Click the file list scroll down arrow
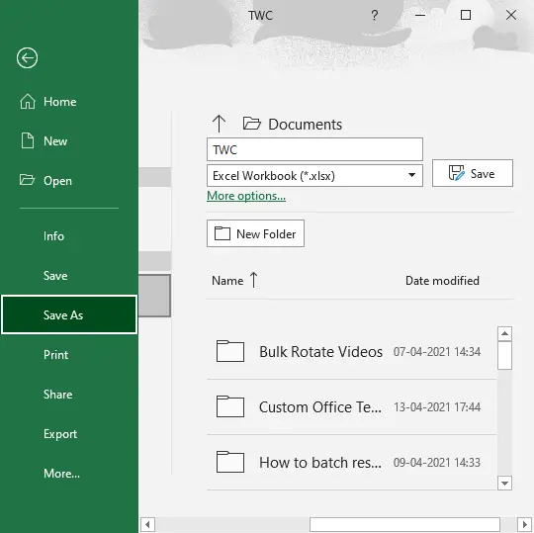Viewport: 534px width, 533px height. pyautogui.click(x=504, y=483)
